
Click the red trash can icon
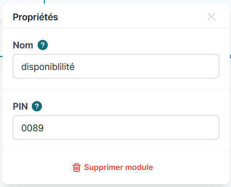tap(77, 167)
